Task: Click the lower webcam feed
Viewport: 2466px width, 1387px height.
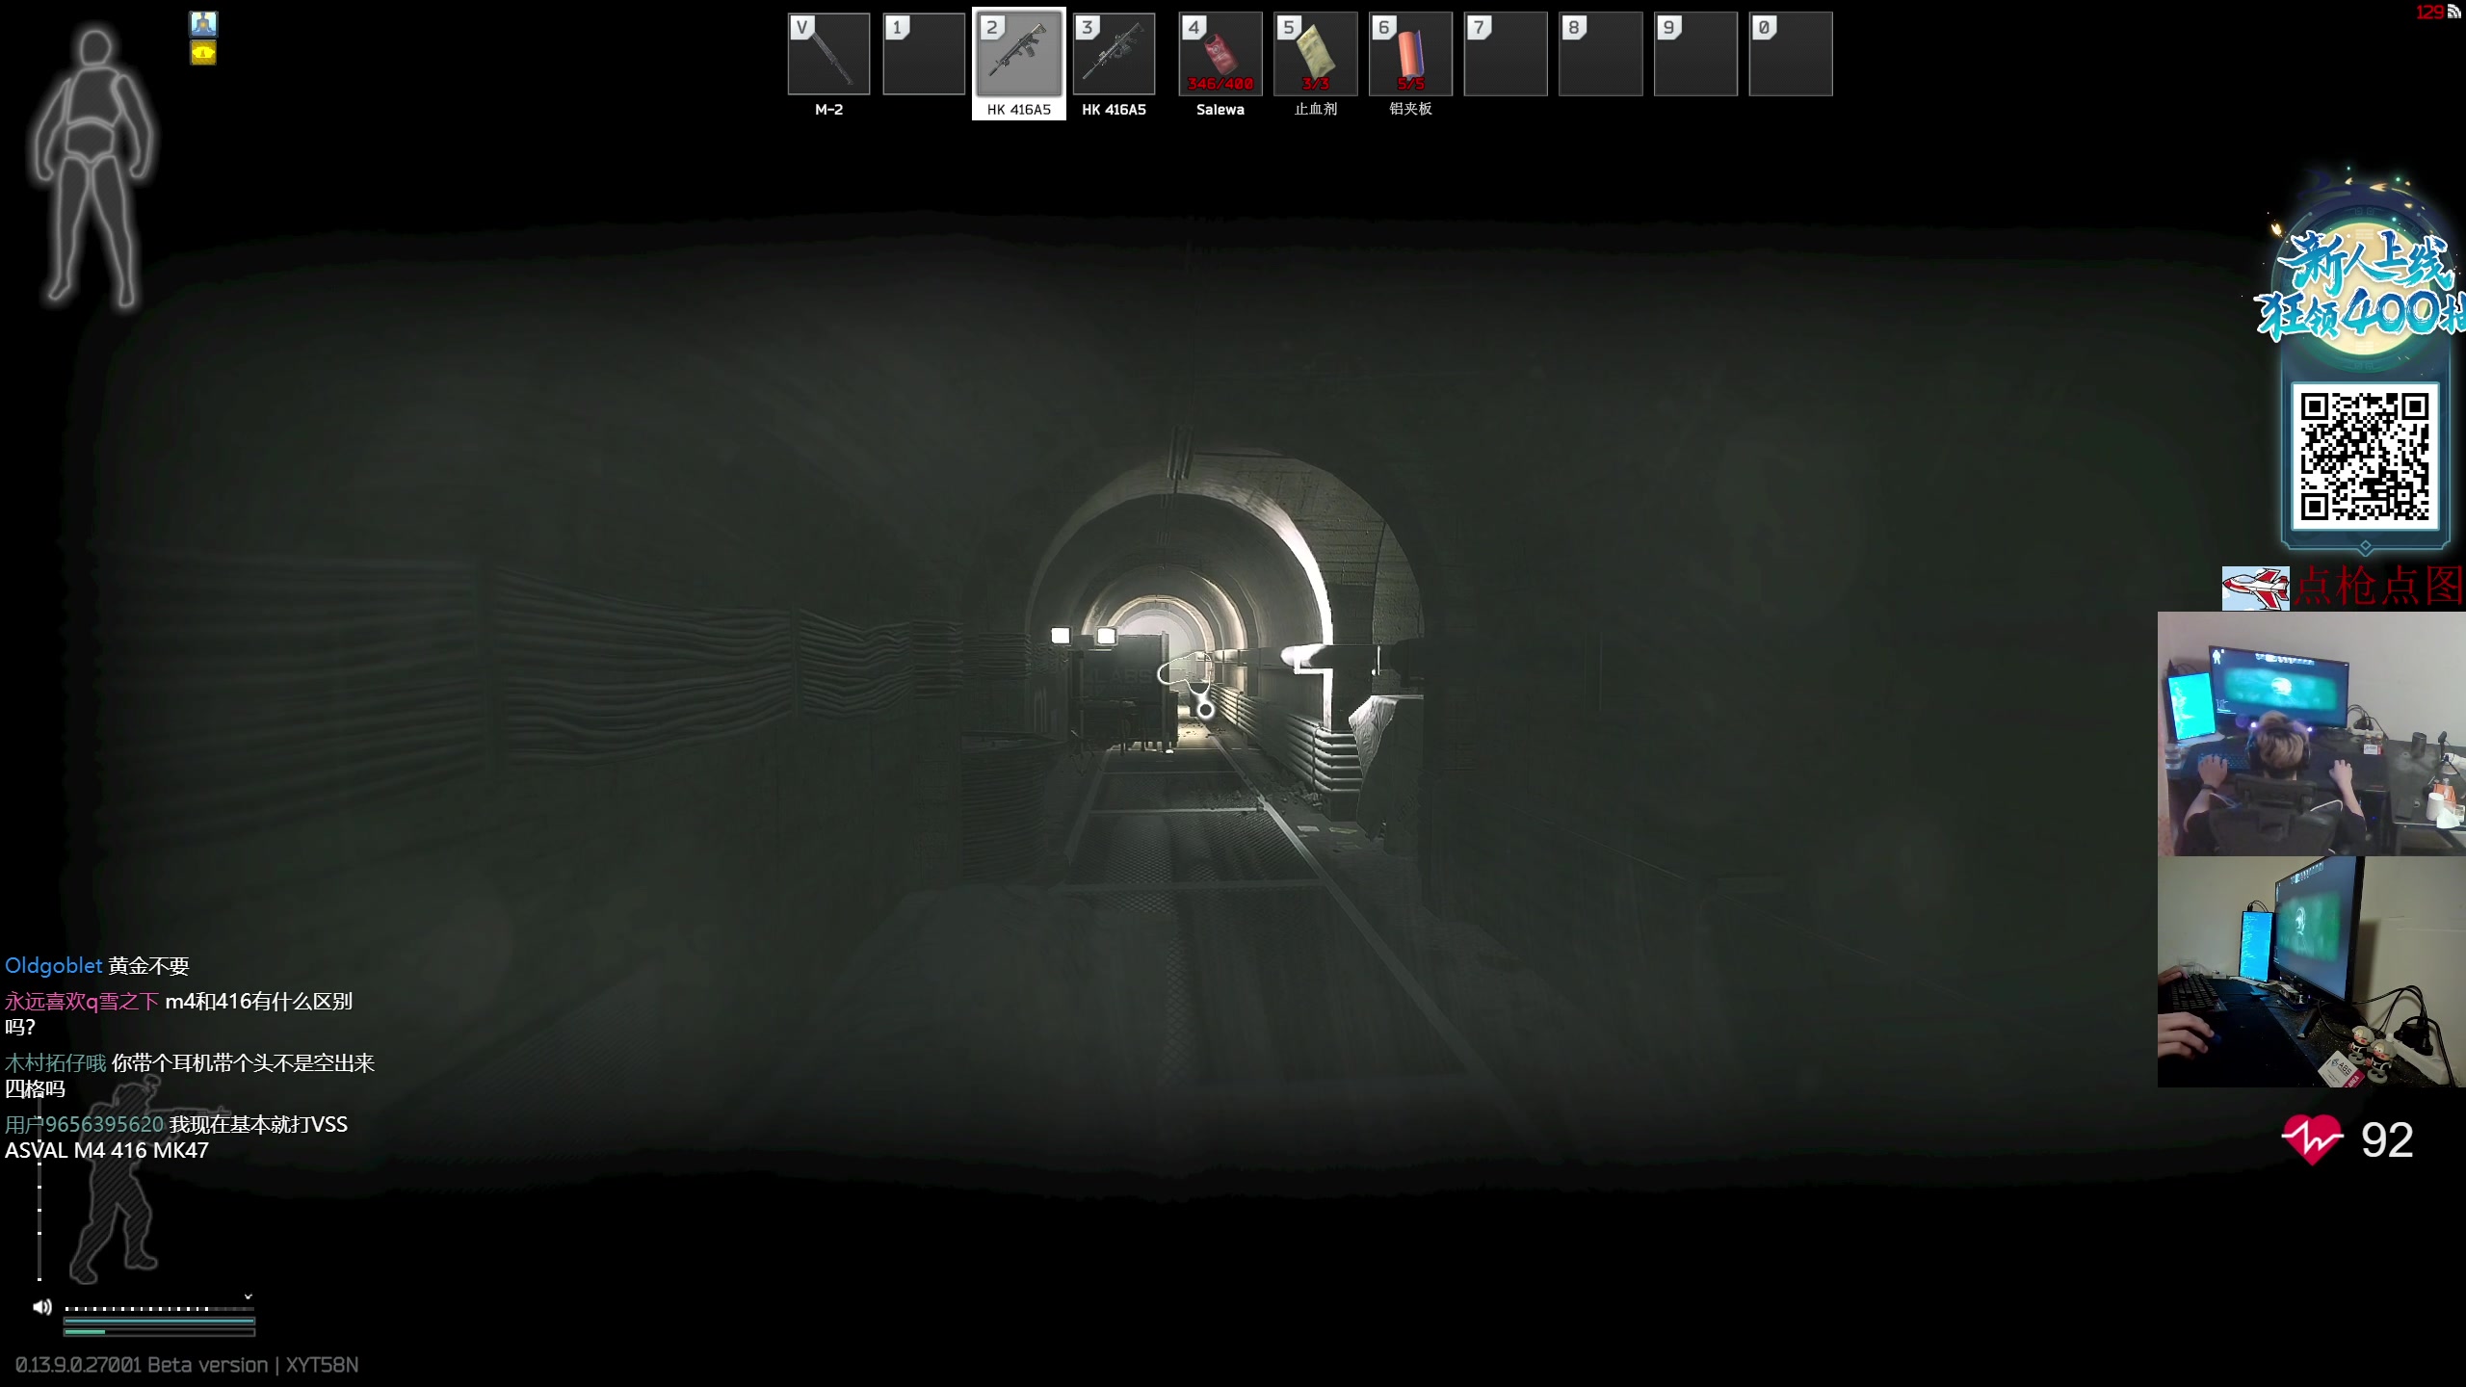Action: tap(2311, 972)
